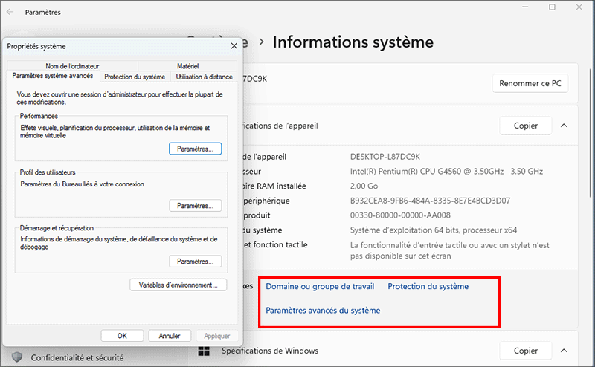Viewport: 595px width, 367px height.
Task: Click Variables d'environnement button
Action: [178, 285]
